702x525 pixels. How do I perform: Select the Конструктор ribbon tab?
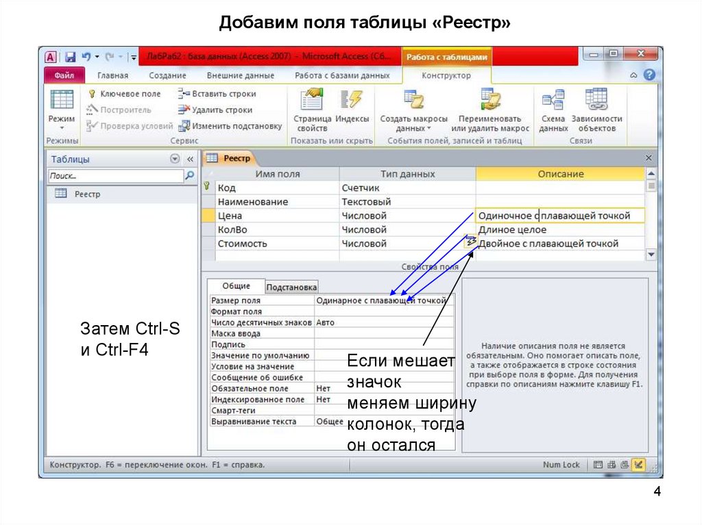pyautogui.click(x=446, y=75)
